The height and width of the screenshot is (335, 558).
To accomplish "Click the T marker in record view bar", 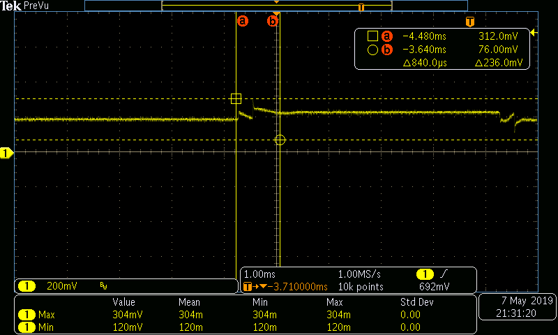I will tap(361, 7).
